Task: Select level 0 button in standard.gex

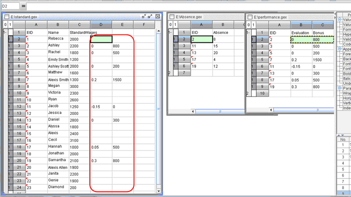Action: (x=6, y=24)
